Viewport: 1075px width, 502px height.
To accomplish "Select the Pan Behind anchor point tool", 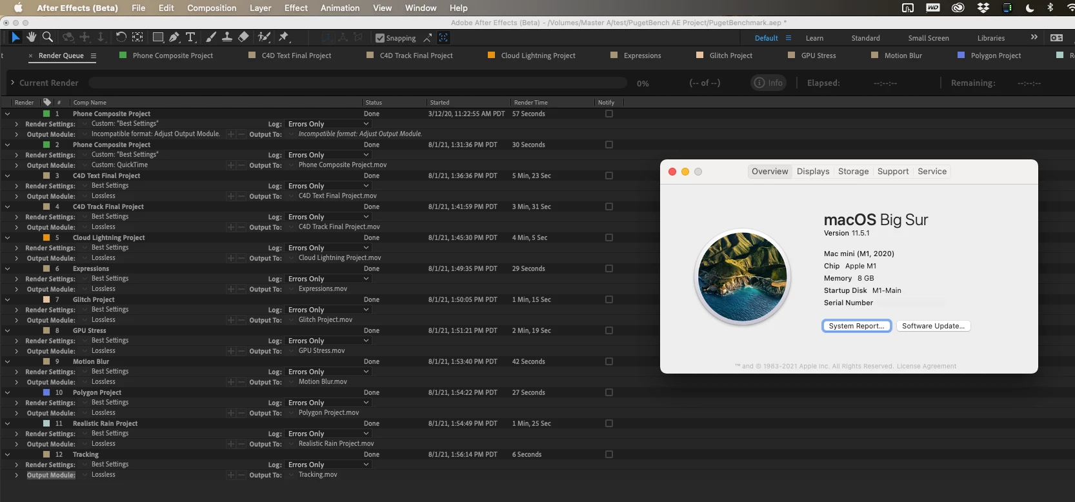I will [x=137, y=37].
